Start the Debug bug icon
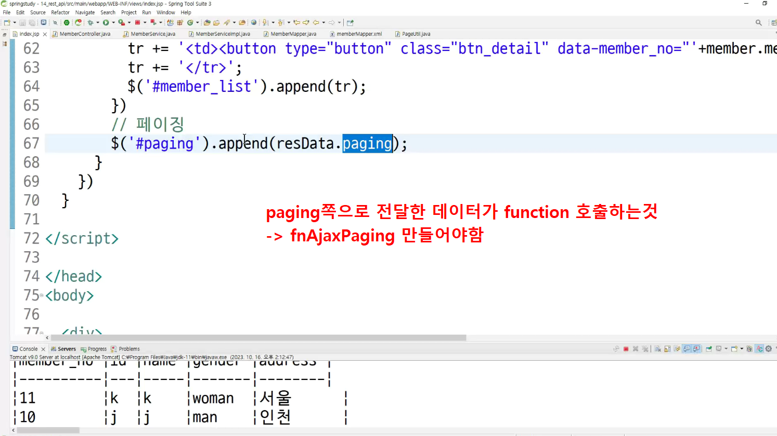777x436 pixels. point(90,23)
